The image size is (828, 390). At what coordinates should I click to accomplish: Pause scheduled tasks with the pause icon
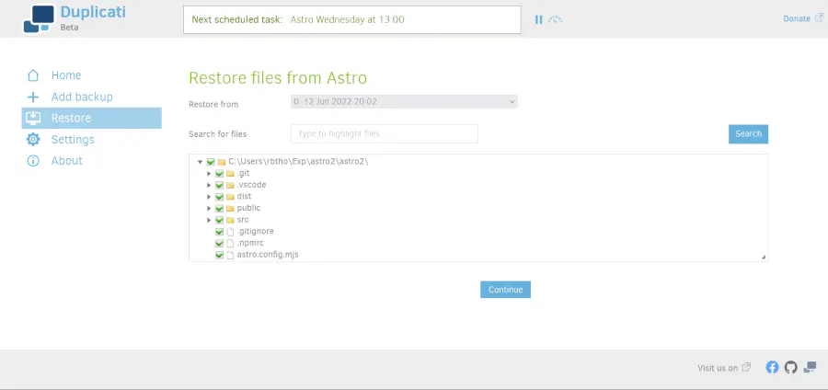tap(538, 19)
